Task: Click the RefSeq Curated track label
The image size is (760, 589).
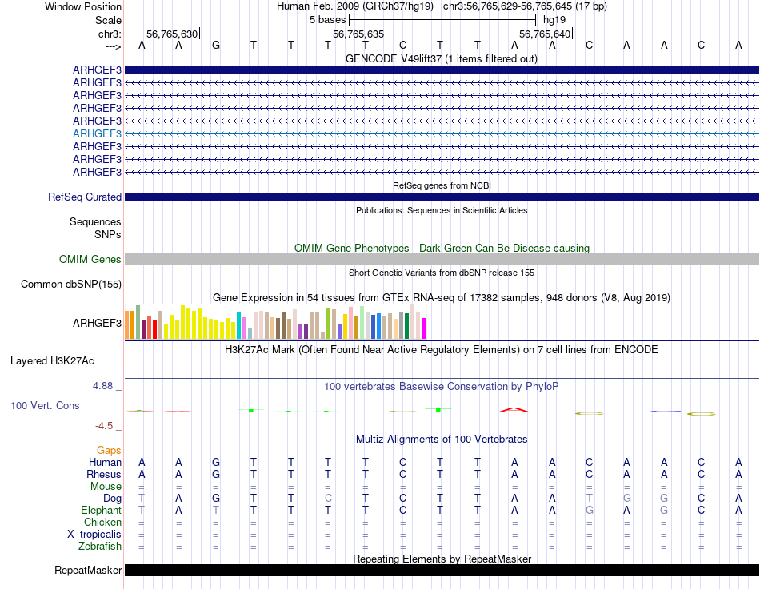Action: (x=85, y=197)
